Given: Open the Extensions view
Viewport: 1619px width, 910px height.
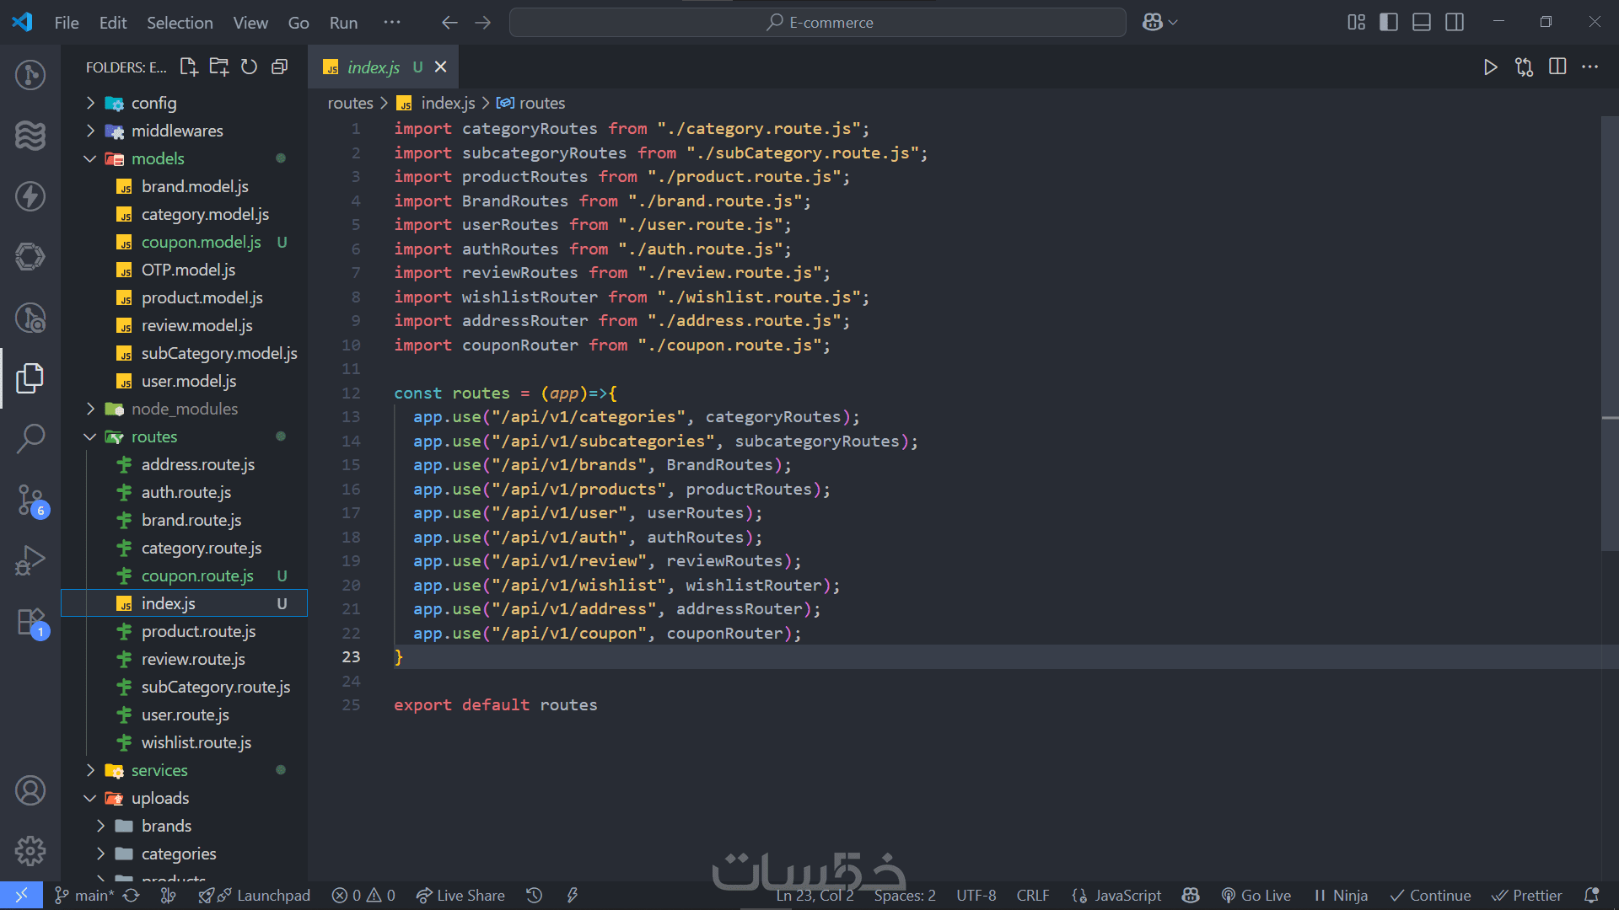Looking at the screenshot, I should tap(30, 623).
